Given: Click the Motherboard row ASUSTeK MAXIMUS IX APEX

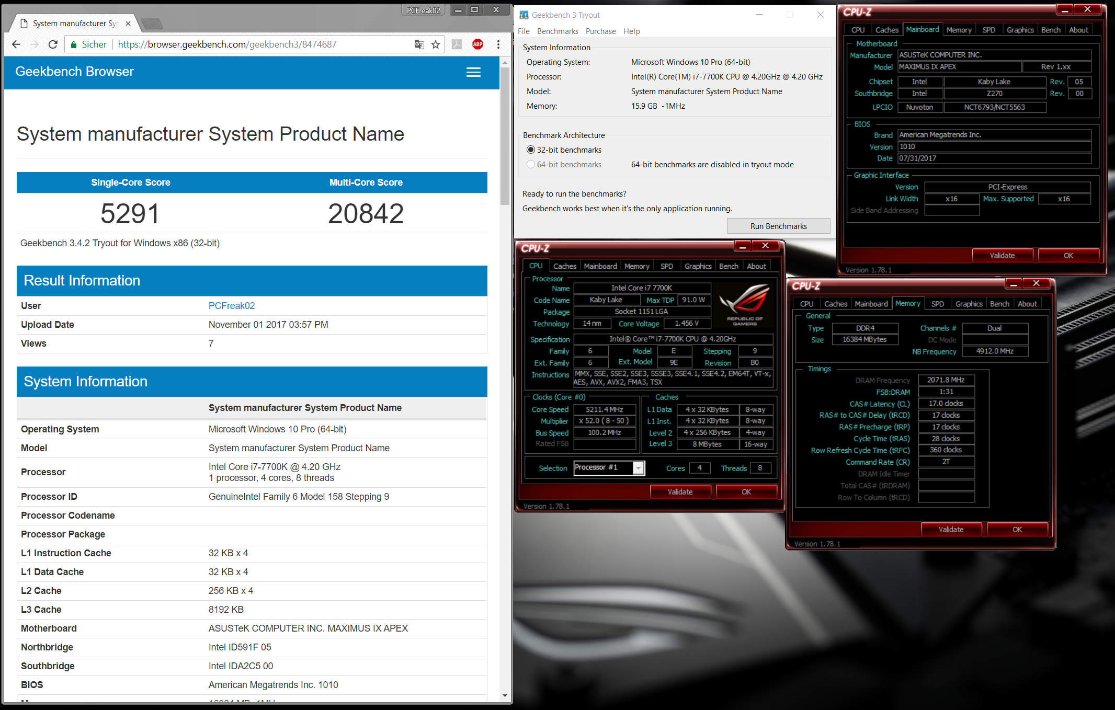Looking at the screenshot, I should [252, 628].
